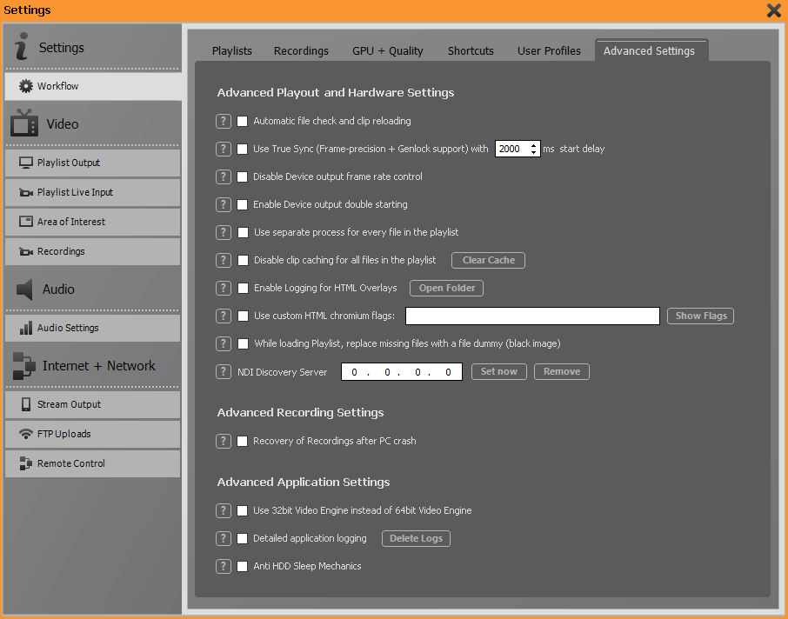Close the Settings window

[x=773, y=10]
